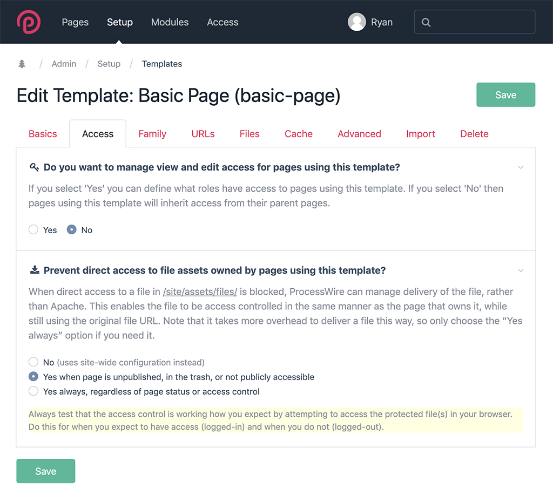
Task: Select No uses site-wide configuration option
Action: tap(33, 362)
